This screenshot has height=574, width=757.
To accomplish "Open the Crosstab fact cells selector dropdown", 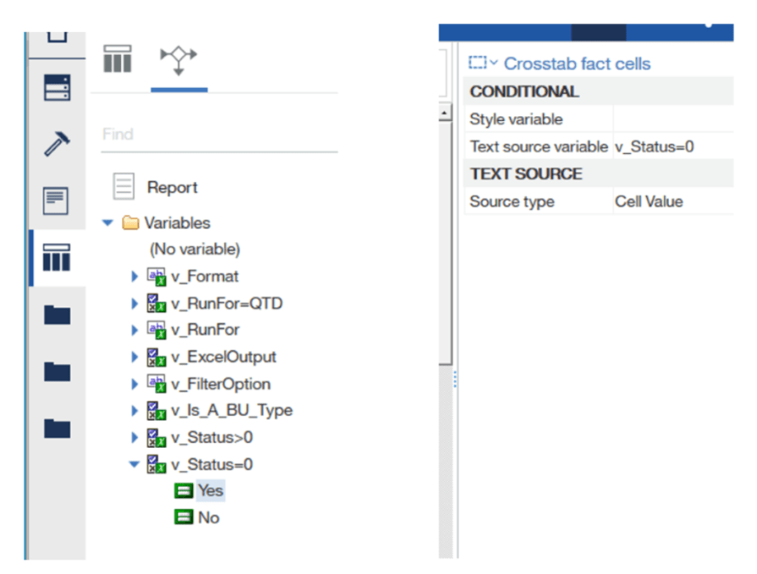I will [483, 63].
